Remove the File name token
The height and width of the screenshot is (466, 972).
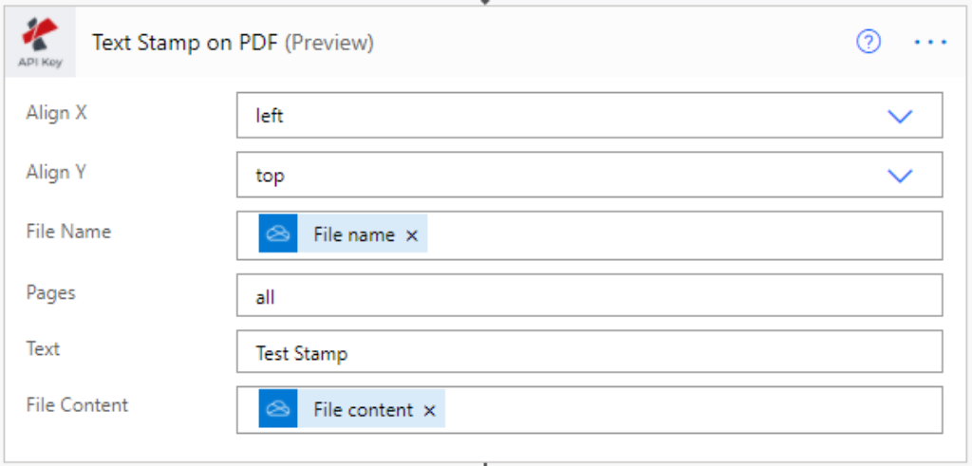coord(412,235)
